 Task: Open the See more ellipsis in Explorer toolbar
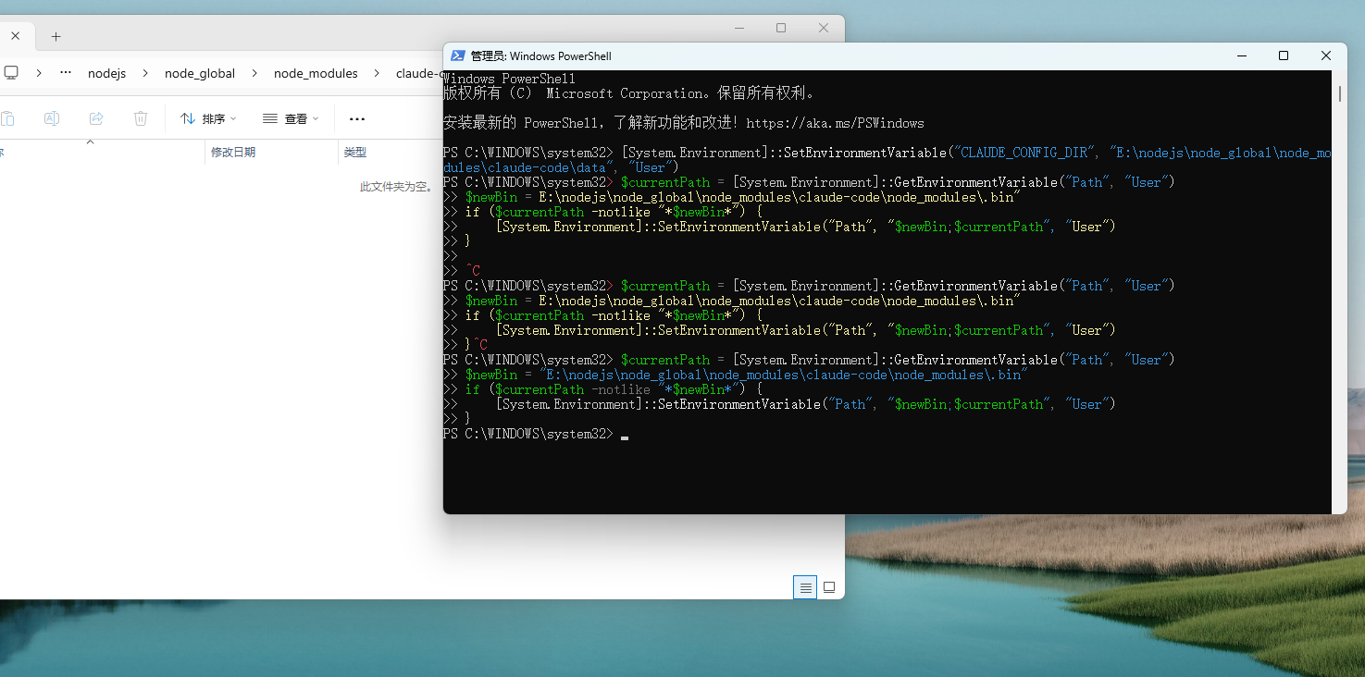(357, 118)
